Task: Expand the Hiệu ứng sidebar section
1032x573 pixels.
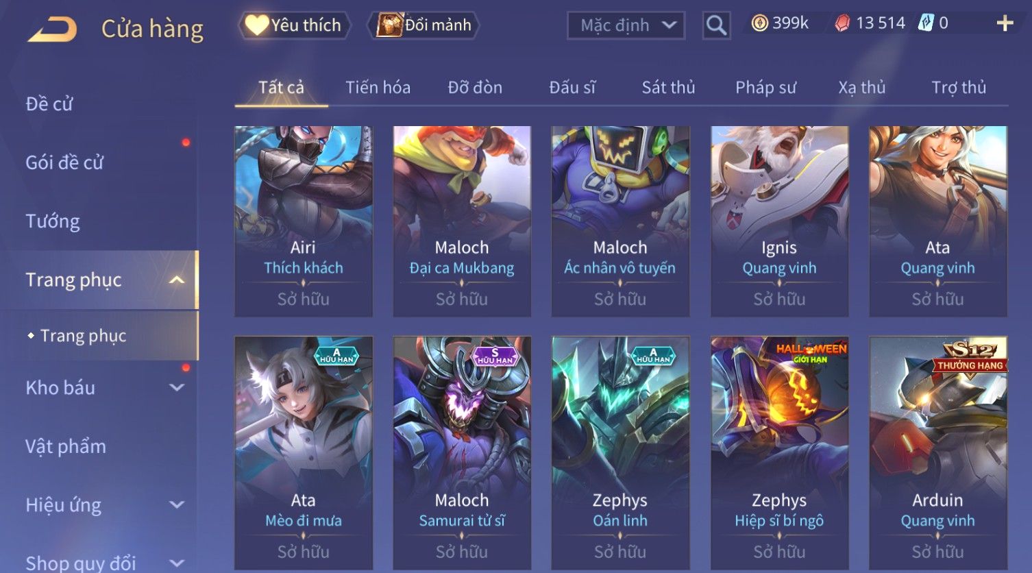Action: [x=177, y=505]
